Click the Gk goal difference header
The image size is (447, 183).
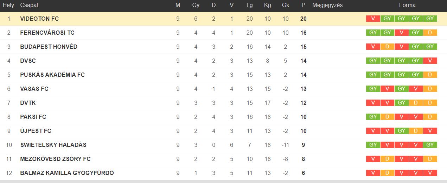[x=286, y=5]
